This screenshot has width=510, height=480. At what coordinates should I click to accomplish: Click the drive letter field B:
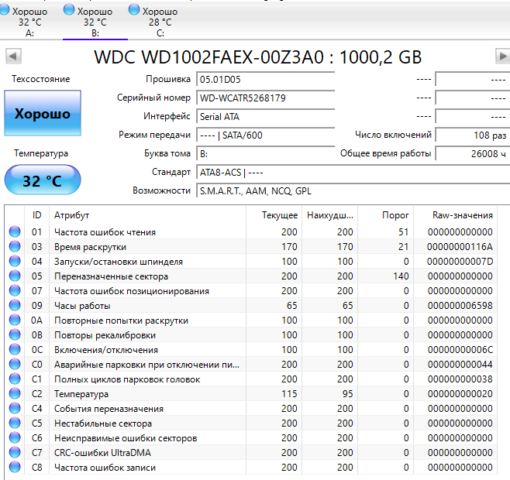266,154
